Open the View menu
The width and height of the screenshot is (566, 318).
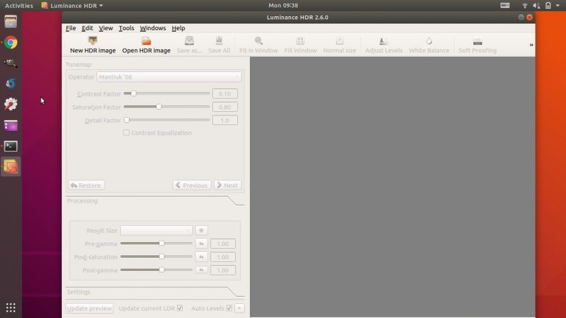pyautogui.click(x=106, y=28)
